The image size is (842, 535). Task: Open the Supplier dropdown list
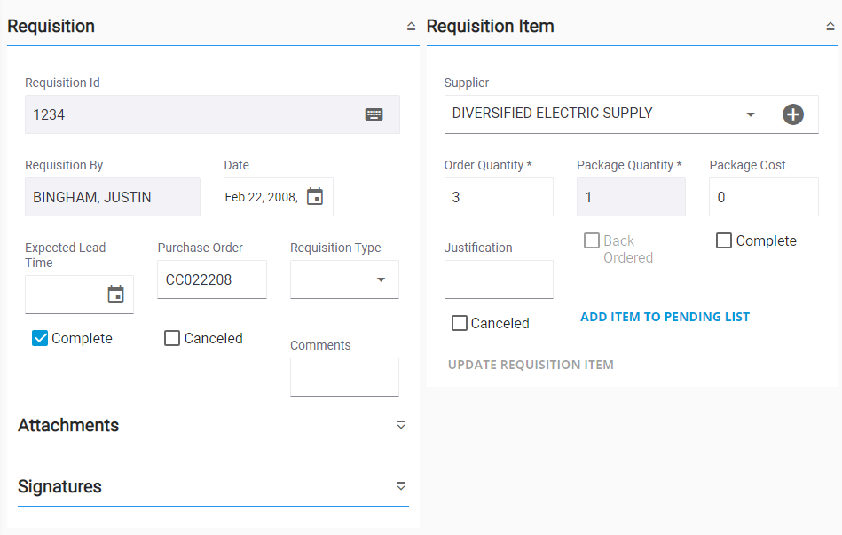click(750, 114)
